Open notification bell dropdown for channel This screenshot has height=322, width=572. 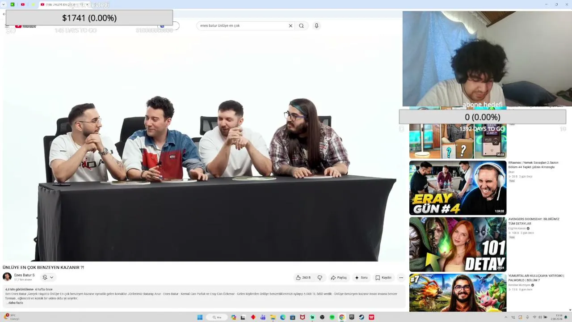(48, 277)
